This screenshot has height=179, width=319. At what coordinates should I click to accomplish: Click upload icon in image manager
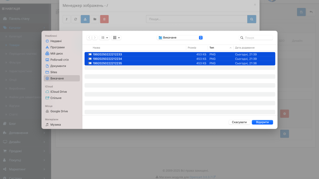[x=85, y=19]
